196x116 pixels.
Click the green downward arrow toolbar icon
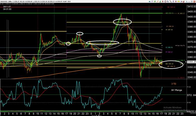click(155, 2)
